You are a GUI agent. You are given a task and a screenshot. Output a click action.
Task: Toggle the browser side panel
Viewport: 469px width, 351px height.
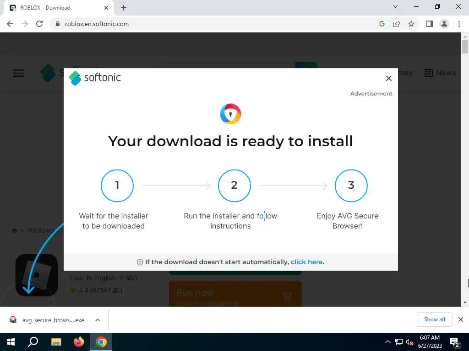(x=430, y=24)
